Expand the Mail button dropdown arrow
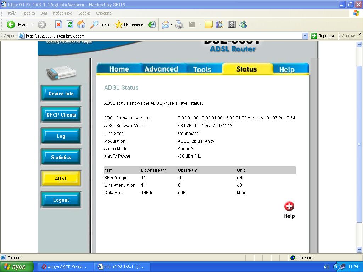Screen dimensions: 363x272 (172, 24)
